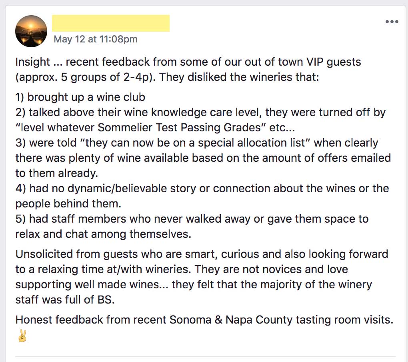This screenshot has width=408, height=362.
Task: Click the text '(approx. 5 groups of 2-4p)'
Action: [85, 77]
